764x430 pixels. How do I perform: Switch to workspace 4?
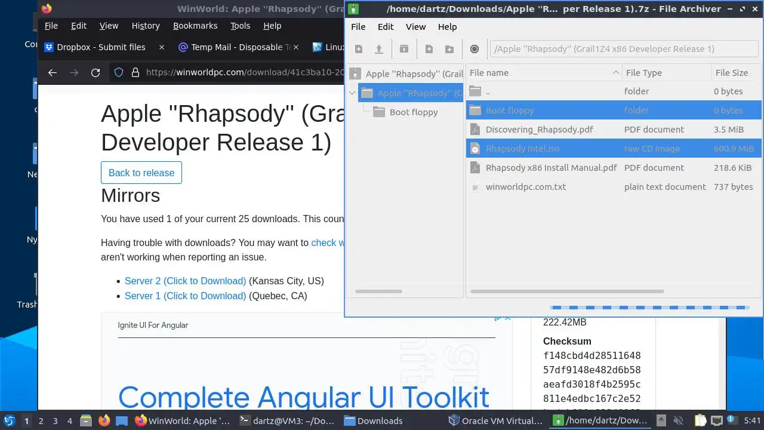(x=69, y=420)
